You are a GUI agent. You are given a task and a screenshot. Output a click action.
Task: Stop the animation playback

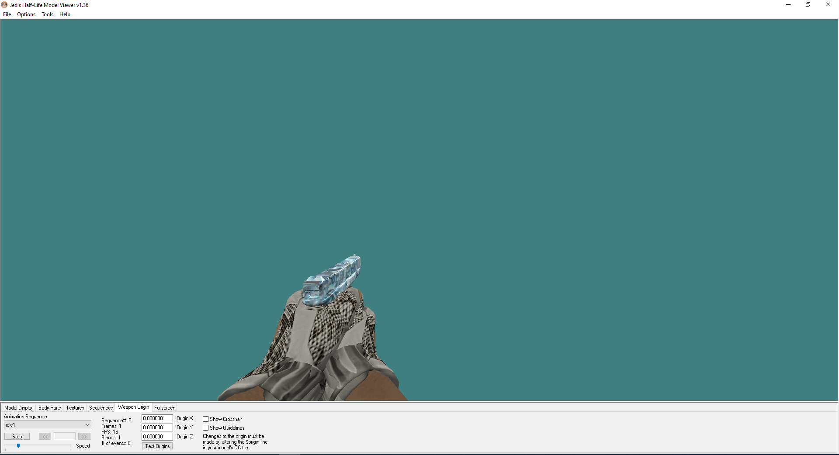point(17,436)
